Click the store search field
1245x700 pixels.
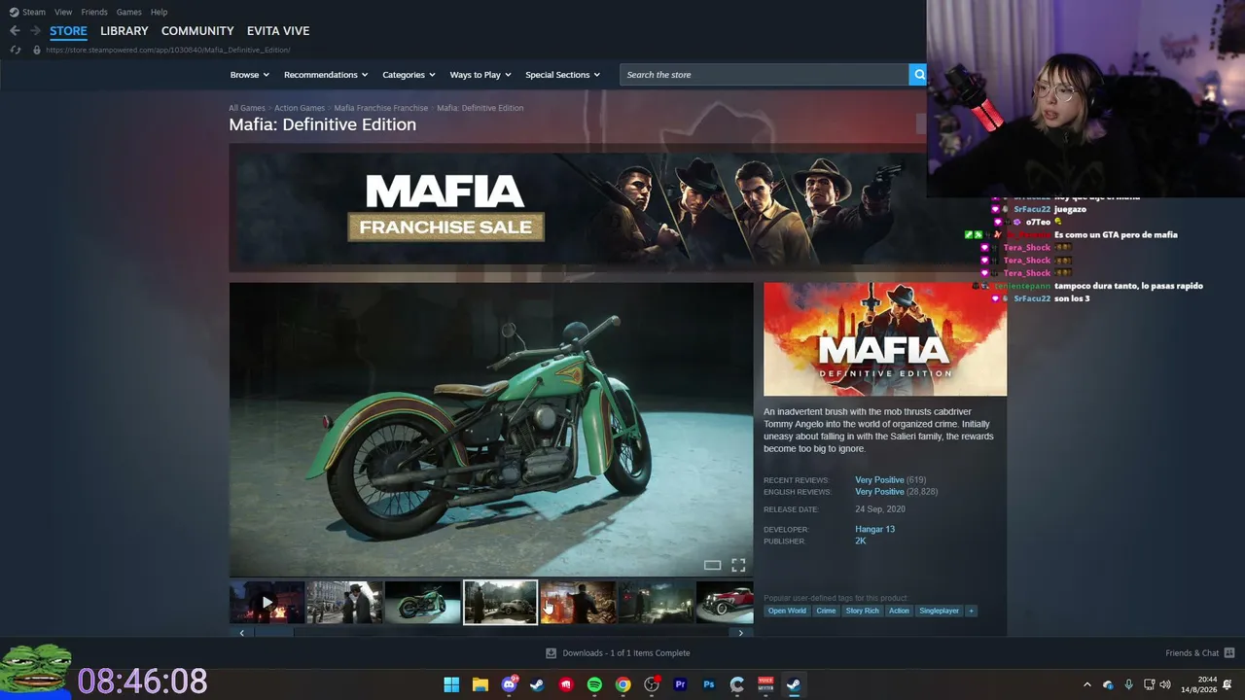(x=765, y=75)
